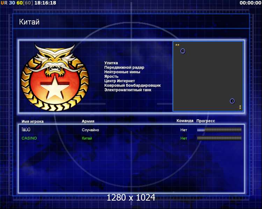Click the Передвижной радар feature line
The height and width of the screenshot is (209, 262).
(x=124, y=67)
